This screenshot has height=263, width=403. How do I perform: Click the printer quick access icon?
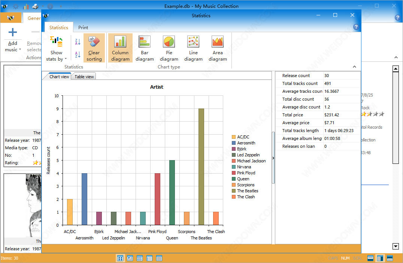[x=35, y=6]
